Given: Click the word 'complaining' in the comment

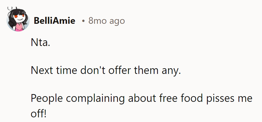Looking at the screenshot, I should pos(95,98).
